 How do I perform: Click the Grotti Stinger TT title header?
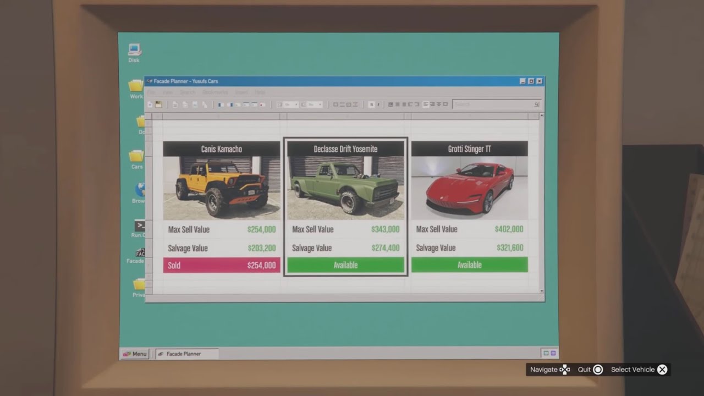coord(470,148)
